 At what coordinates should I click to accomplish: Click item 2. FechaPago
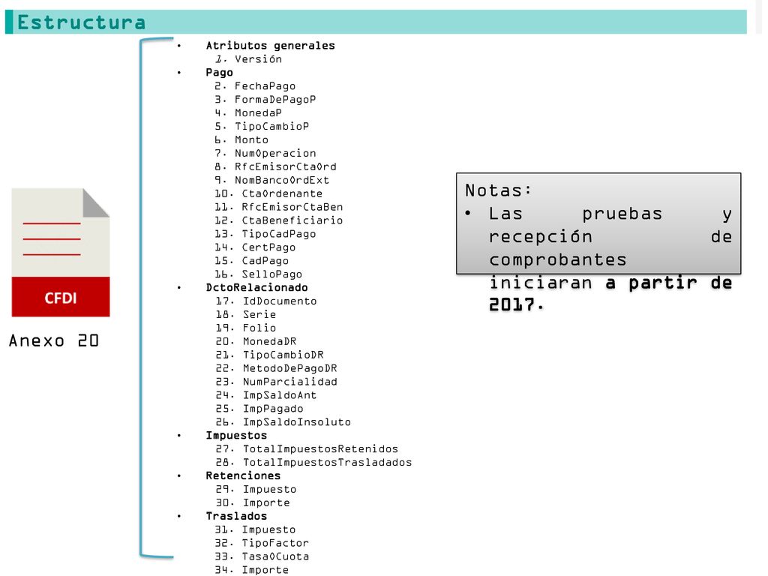255,86
